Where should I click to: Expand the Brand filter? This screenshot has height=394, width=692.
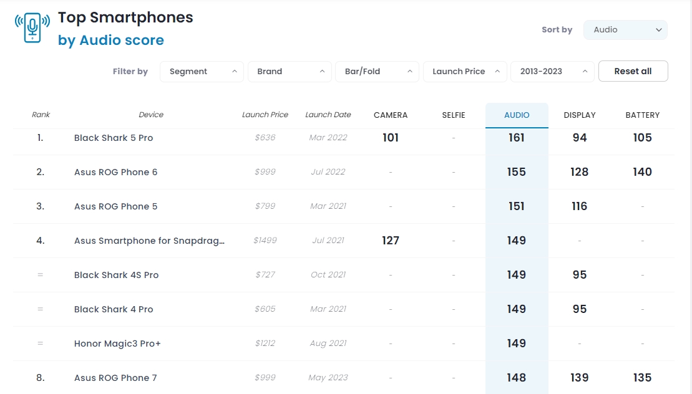(x=290, y=72)
